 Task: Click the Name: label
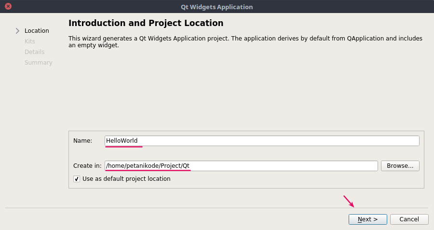(x=82, y=141)
